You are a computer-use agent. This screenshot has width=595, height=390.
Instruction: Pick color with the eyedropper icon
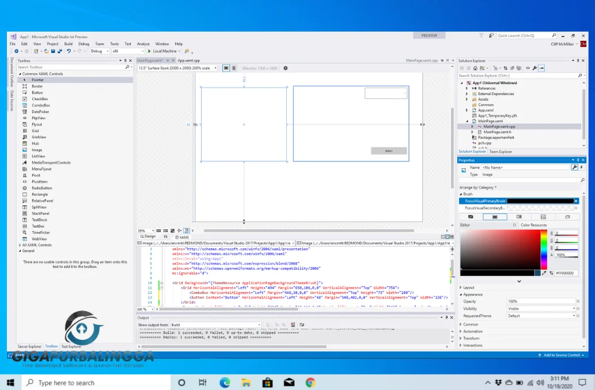click(x=544, y=273)
